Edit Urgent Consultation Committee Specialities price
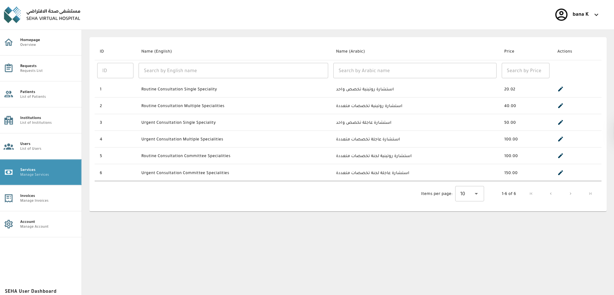 (x=560, y=173)
